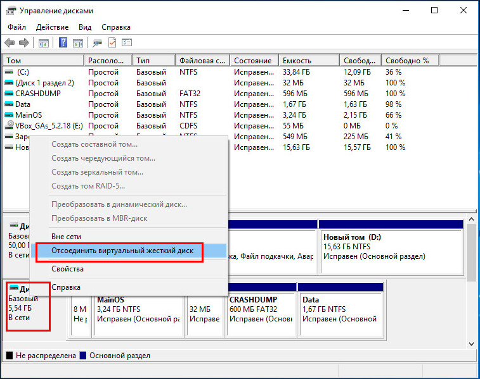Click the 15,57 ГБ free space cell
This screenshot has height=379, width=480.
pyautogui.click(x=357, y=147)
